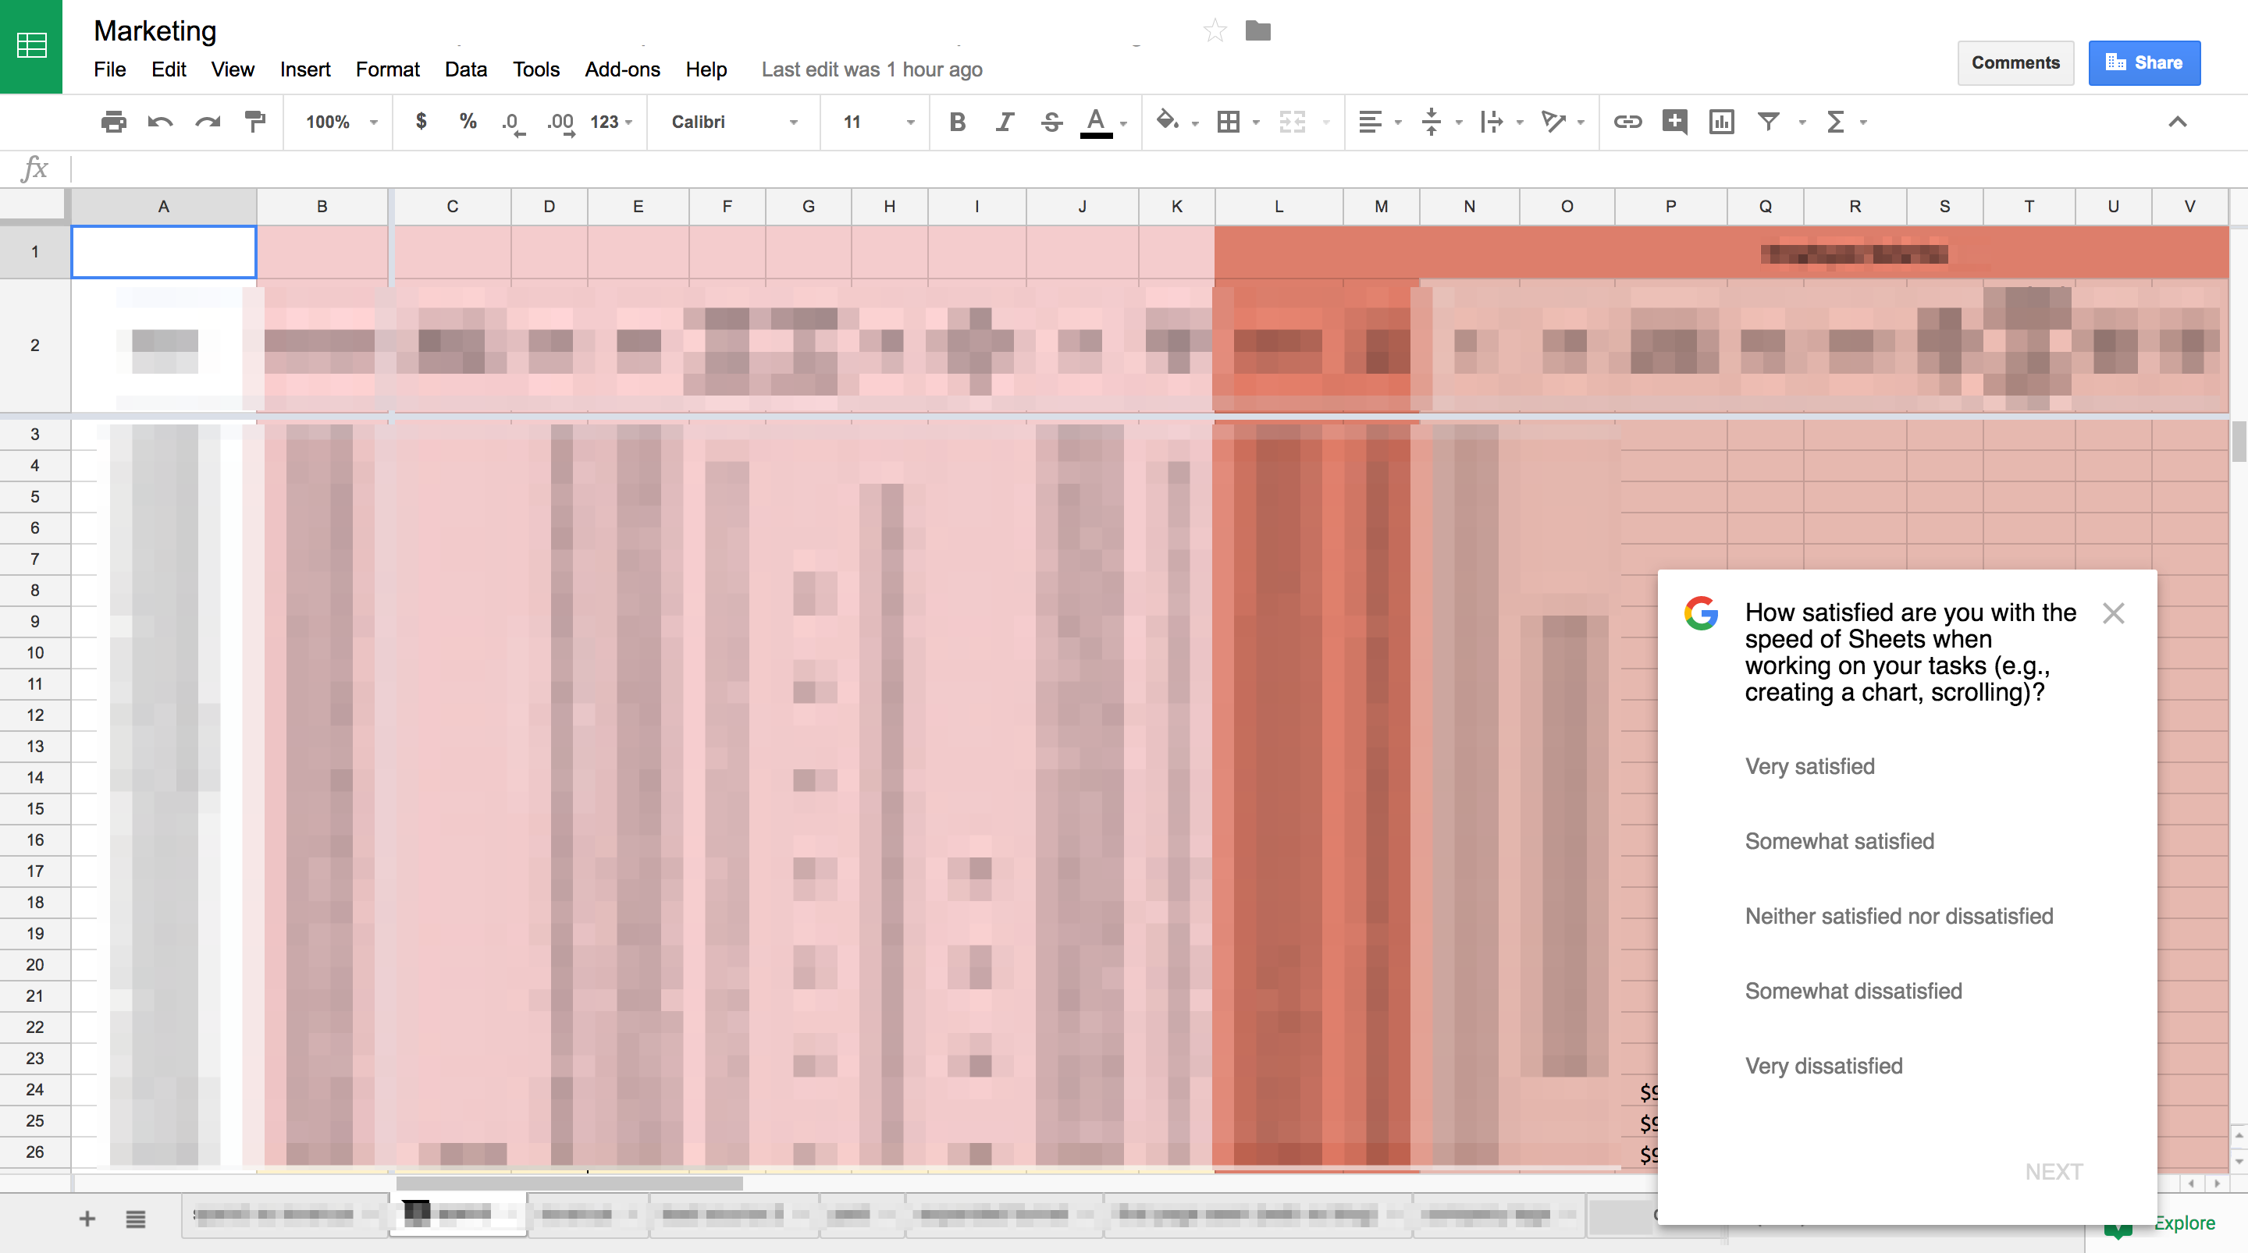Click the Undo arrow
The width and height of the screenshot is (2248, 1253).
(x=161, y=122)
